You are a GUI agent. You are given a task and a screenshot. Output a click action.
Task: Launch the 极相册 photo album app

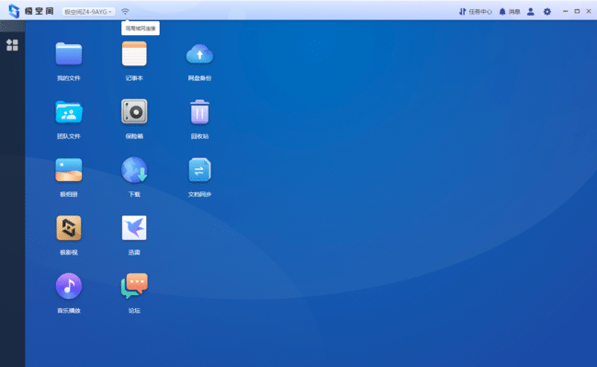point(69,170)
